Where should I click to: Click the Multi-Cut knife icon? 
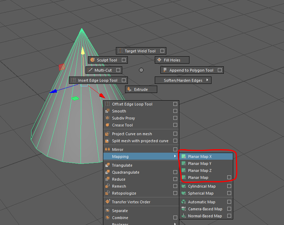(x=90, y=70)
